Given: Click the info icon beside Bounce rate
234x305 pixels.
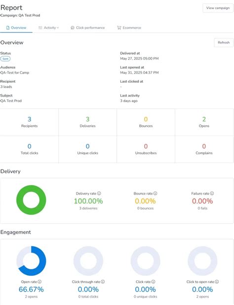Looking at the screenshot, I should point(156,193).
